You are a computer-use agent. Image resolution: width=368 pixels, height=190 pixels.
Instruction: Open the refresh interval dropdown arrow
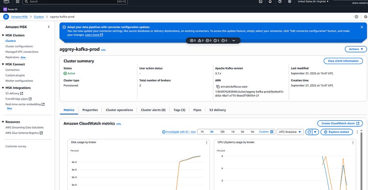tap(315, 132)
